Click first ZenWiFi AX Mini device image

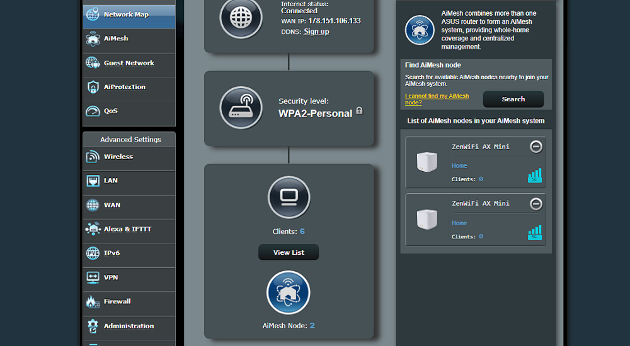tap(427, 162)
